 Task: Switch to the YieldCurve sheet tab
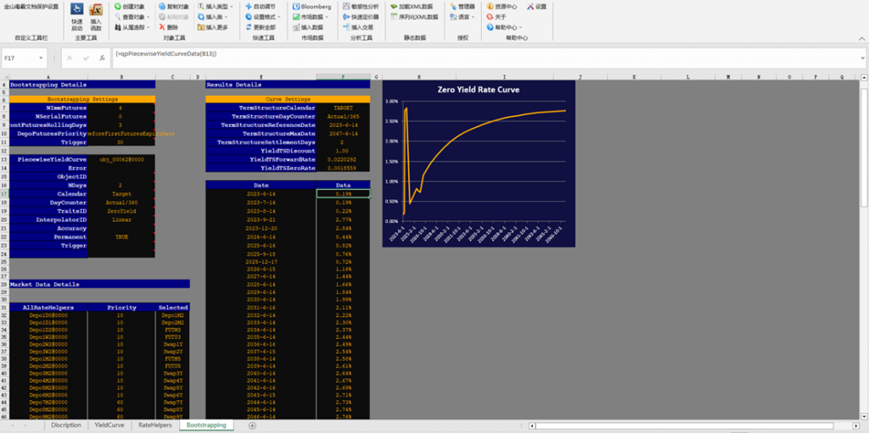point(109,425)
